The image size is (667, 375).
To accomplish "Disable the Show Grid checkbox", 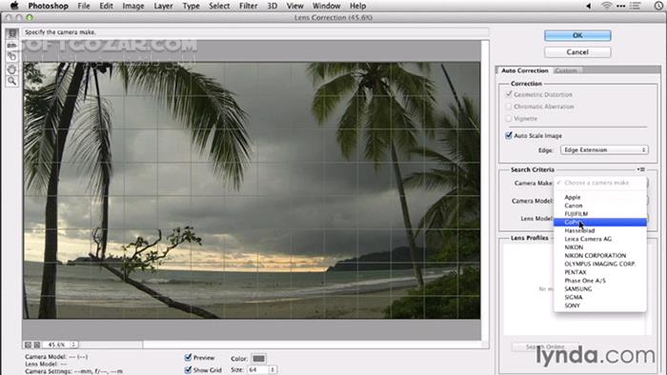I will [188, 370].
